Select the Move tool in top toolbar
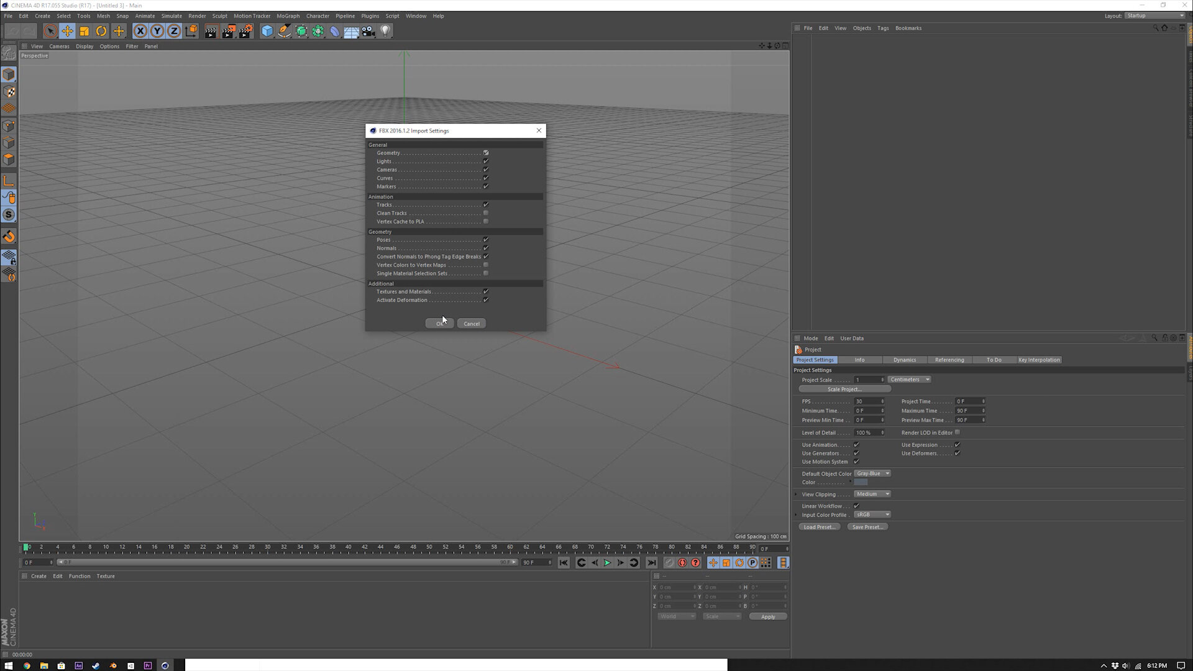This screenshot has width=1193, height=671. point(67,31)
